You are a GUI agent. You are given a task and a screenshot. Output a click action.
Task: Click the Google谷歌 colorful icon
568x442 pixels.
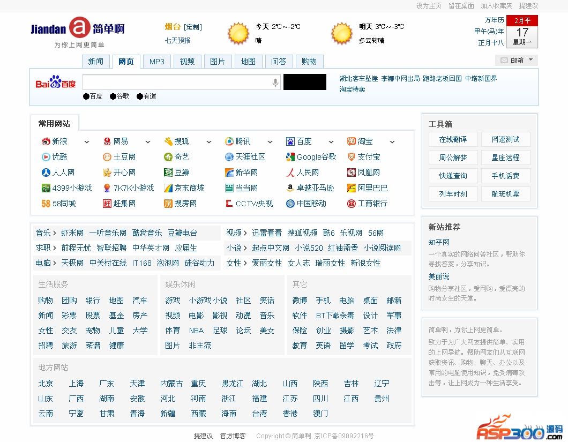coord(290,157)
